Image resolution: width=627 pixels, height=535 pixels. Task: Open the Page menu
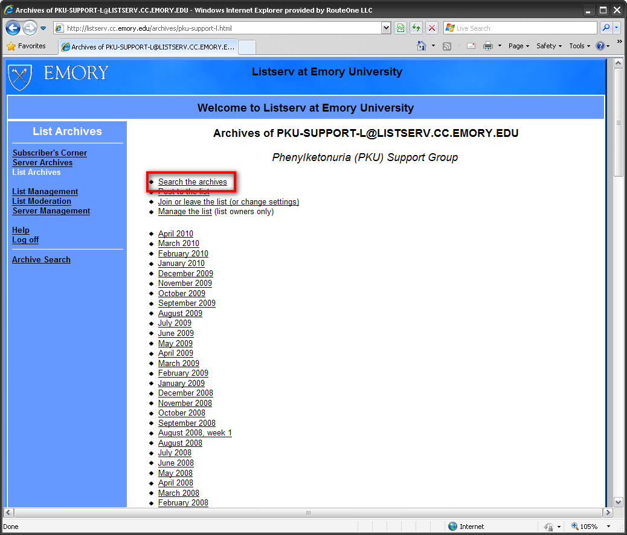coord(519,46)
